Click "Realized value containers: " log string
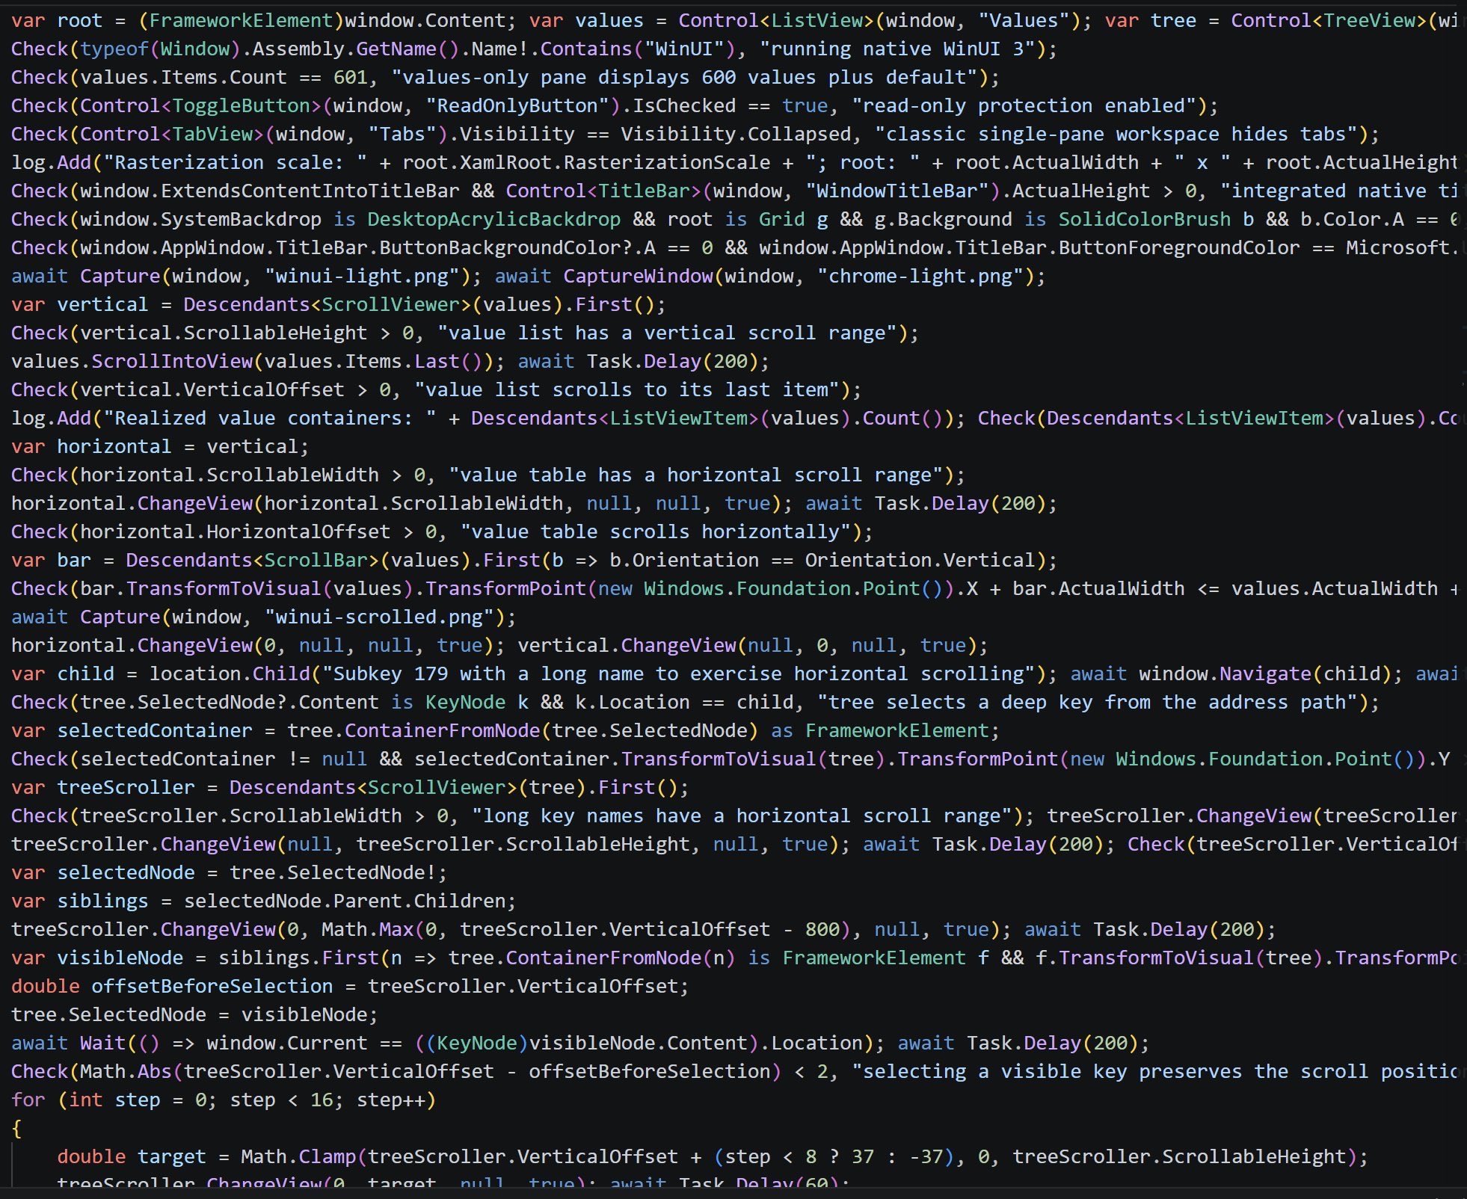The image size is (1467, 1199). [x=269, y=419]
